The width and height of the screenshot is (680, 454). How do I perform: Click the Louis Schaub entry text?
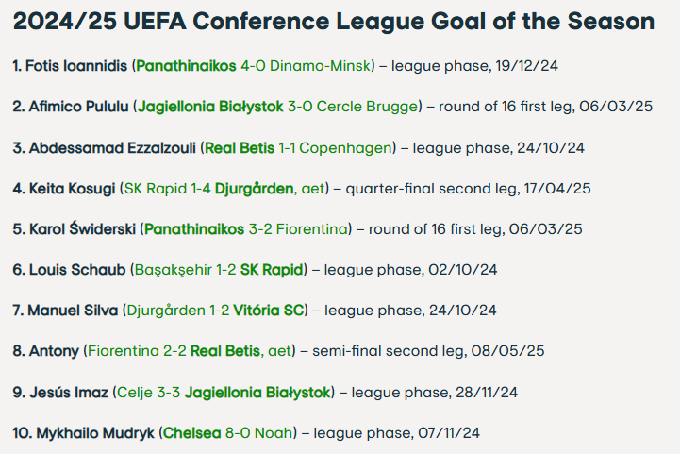(77, 270)
